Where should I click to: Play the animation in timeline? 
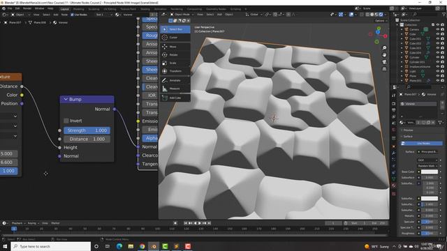click(200, 223)
